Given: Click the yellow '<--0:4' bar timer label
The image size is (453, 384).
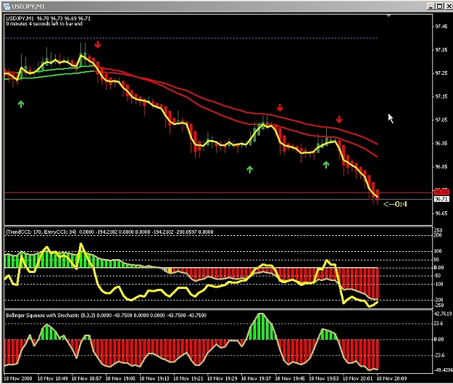Looking at the screenshot, I should [395, 204].
